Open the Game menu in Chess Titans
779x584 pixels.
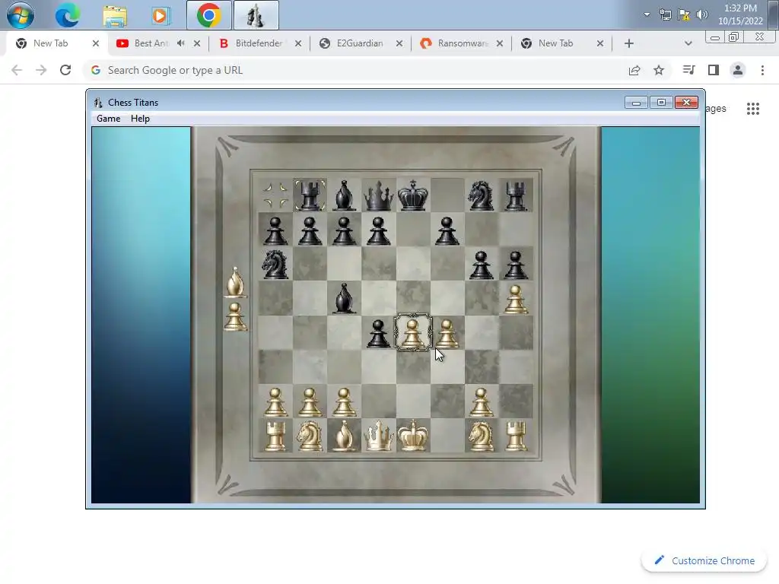108,118
